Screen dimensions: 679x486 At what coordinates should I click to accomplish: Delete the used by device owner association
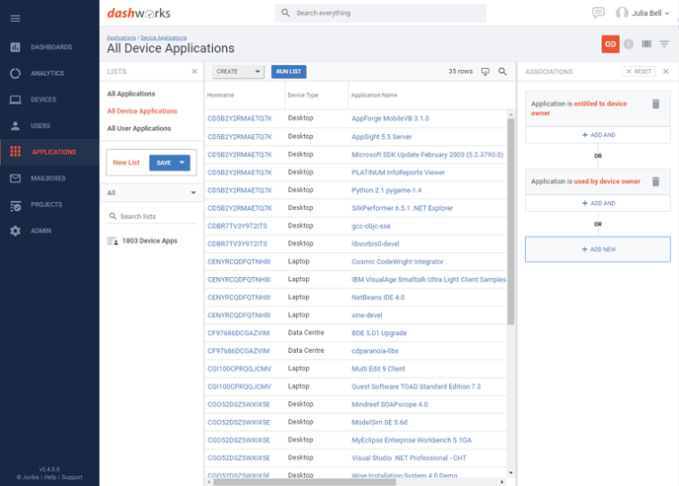point(655,181)
